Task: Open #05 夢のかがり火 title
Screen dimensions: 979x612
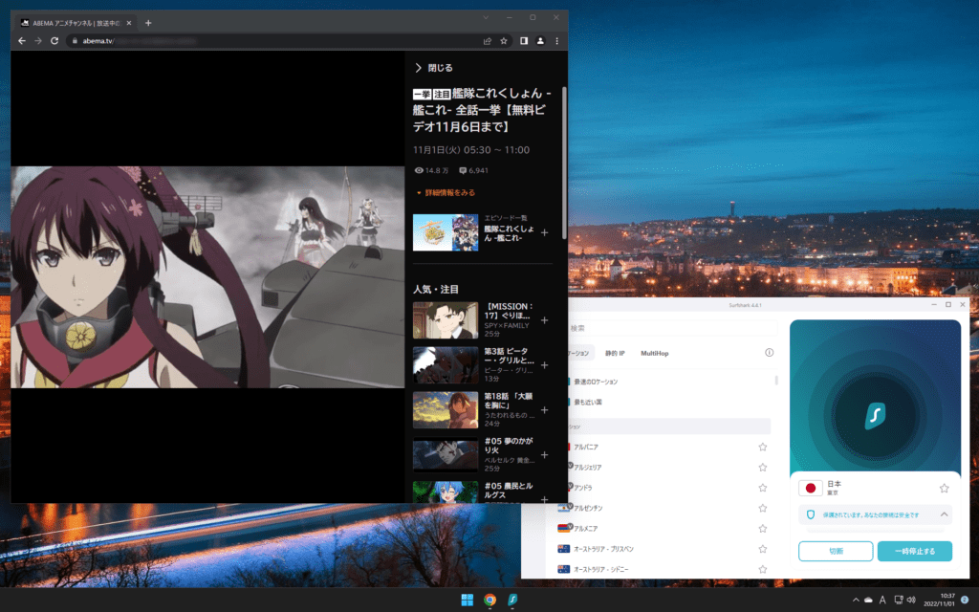Action: pyautogui.click(x=509, y=446)
